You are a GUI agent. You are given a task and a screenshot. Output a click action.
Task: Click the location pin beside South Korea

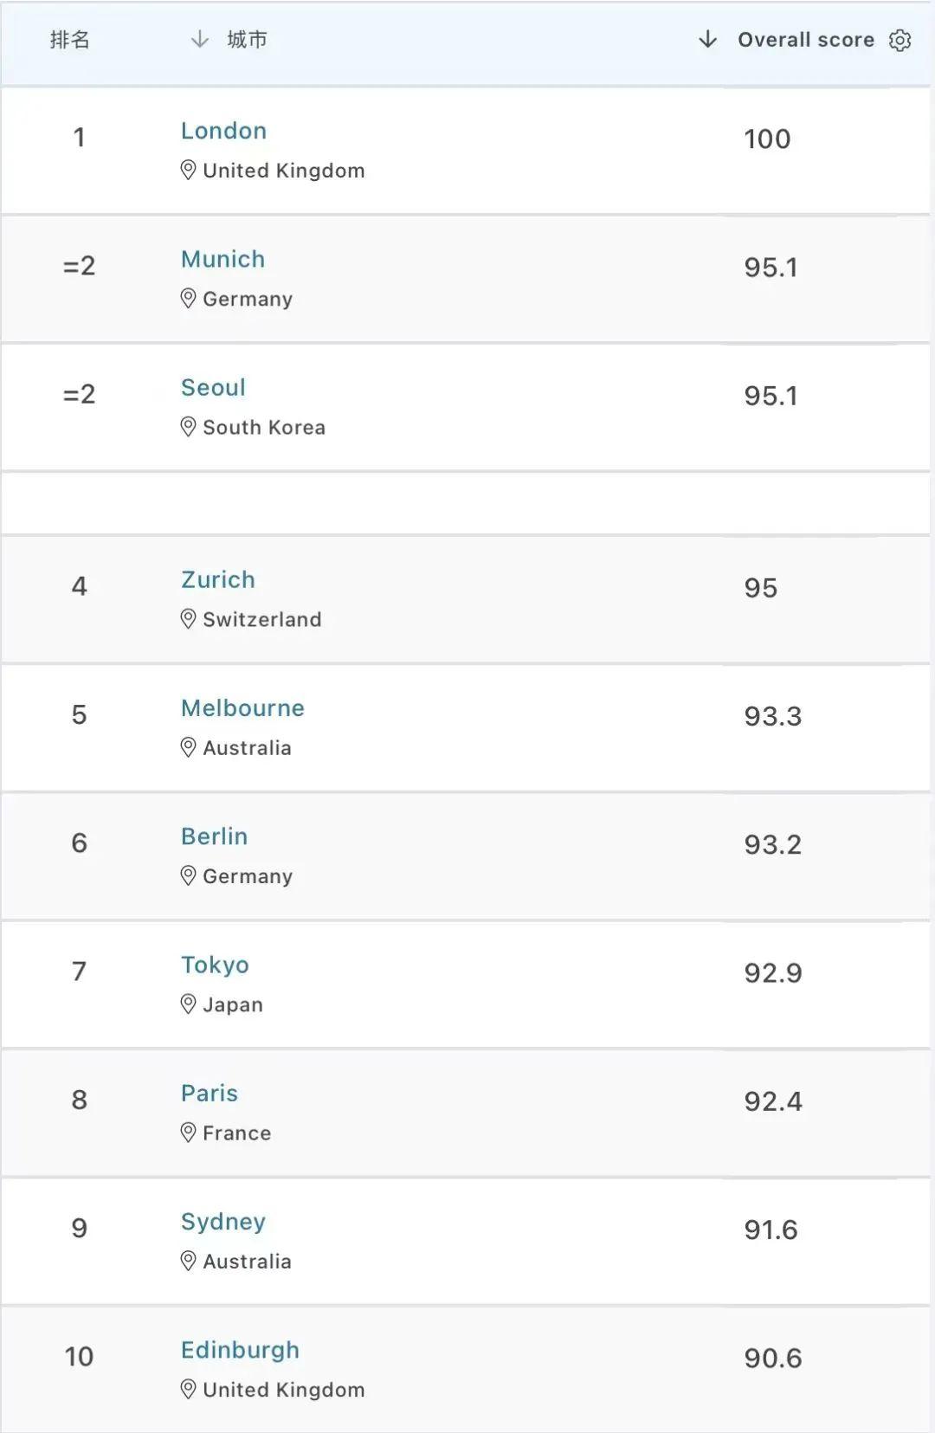tap(188, 427)
